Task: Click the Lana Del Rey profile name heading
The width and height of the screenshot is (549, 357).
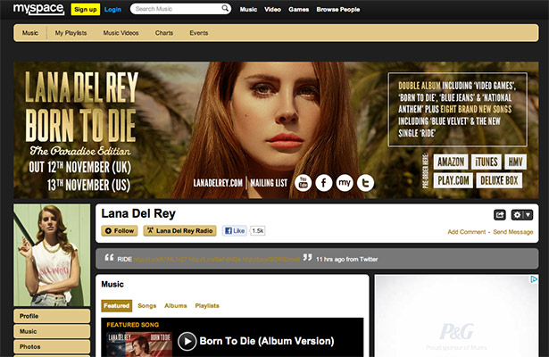Action: coord(138,213)
